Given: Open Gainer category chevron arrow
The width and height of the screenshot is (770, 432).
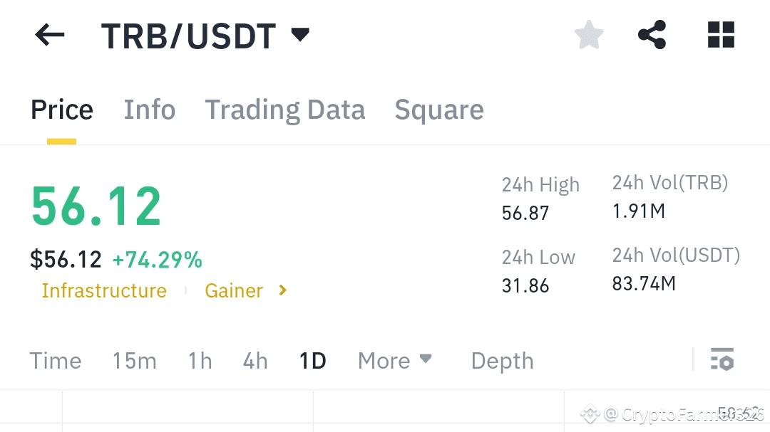Looking at the screenshot, I should point(282,290).
